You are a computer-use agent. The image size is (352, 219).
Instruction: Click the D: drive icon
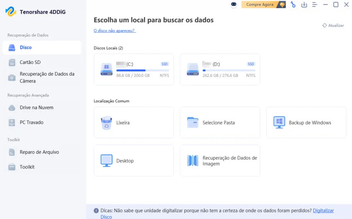[193, 69]
